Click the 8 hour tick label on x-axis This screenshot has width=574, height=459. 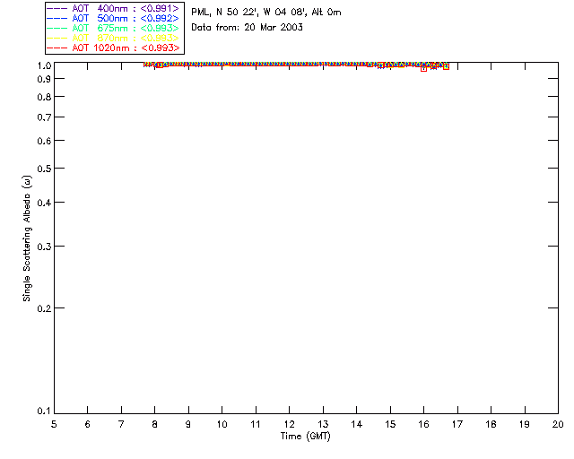coord(154,424)
